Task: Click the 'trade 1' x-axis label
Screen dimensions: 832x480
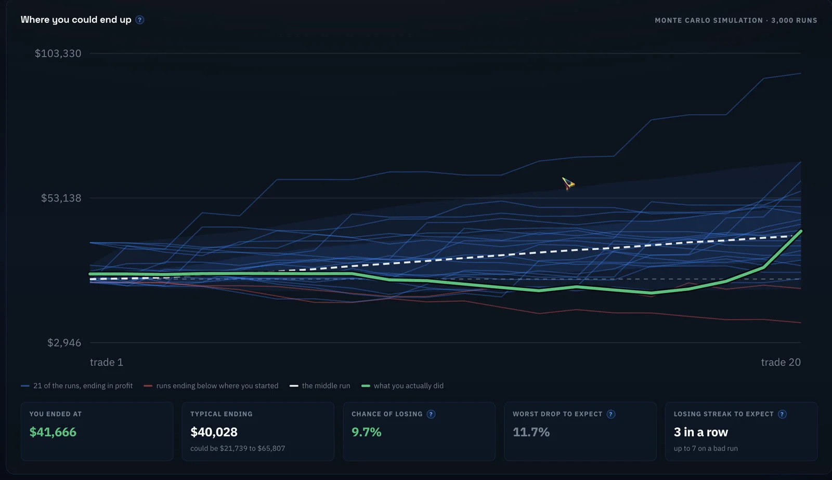Action: (x=107, y=362)
